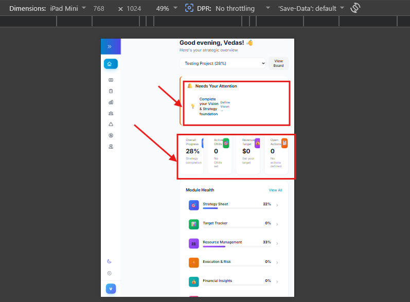The width and height of the screenshot is (410, 302).
Task: Click the DPR capture icon in the toolbar
Action: [189, 8]
